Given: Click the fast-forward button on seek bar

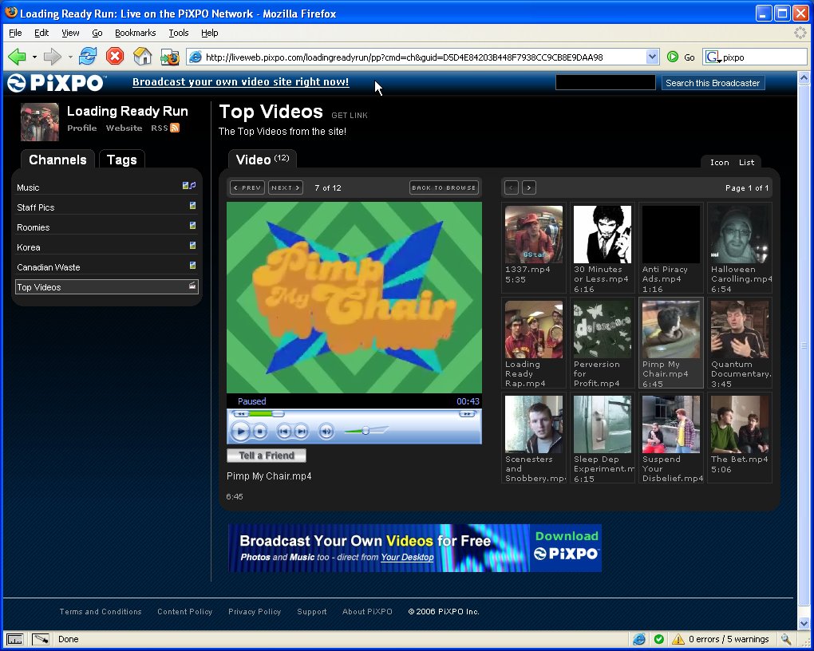Looking at the screenshot, I should 467,414.
